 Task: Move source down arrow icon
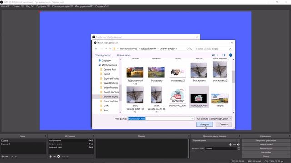67,156
